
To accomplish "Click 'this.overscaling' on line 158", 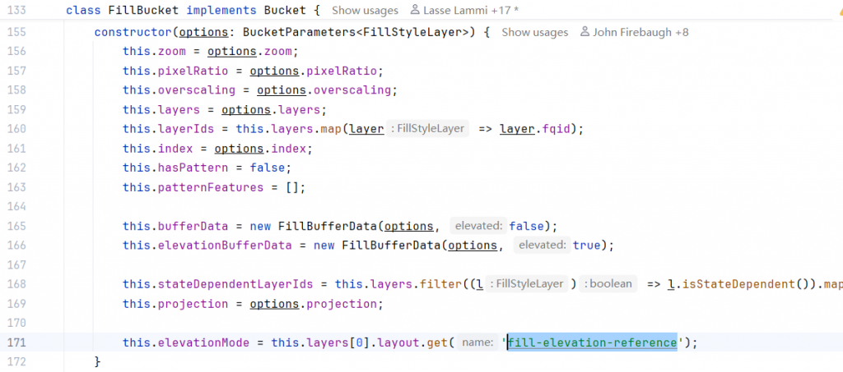I will click(179, 90).
